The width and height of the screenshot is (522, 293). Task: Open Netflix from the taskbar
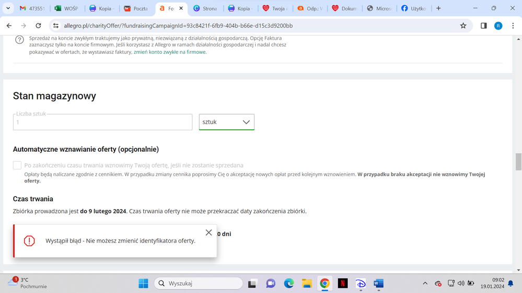point(342,283)
